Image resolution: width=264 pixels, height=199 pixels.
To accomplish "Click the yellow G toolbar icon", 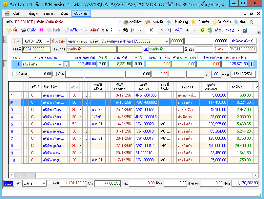I will [202, 30].
